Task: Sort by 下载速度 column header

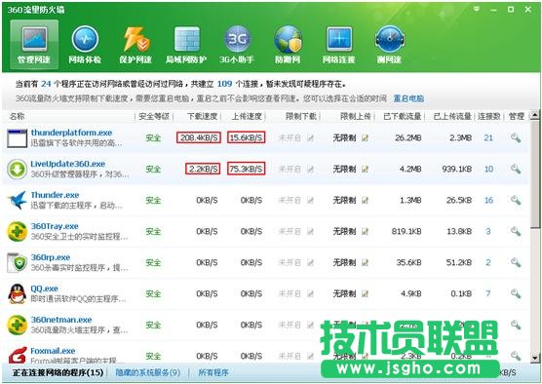Action: pyautogui.click(x=202, y=116)
